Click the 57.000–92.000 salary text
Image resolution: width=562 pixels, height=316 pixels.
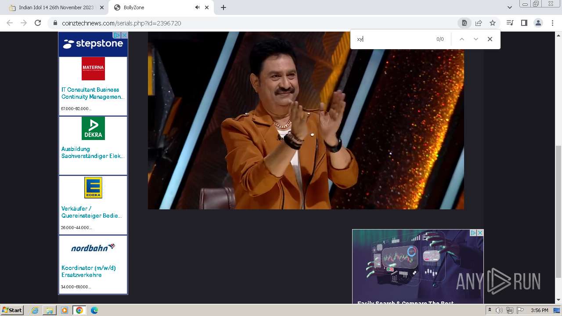76,108
